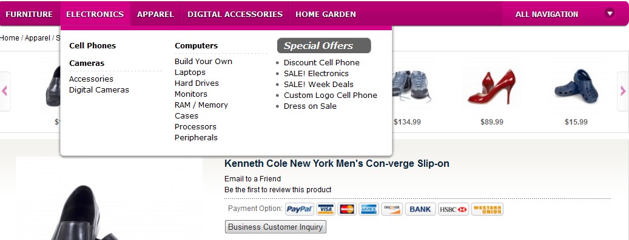The width and height of the screenshot is (629, 240).
Task: Go to Furniture category
Action: tap(29, 14)
